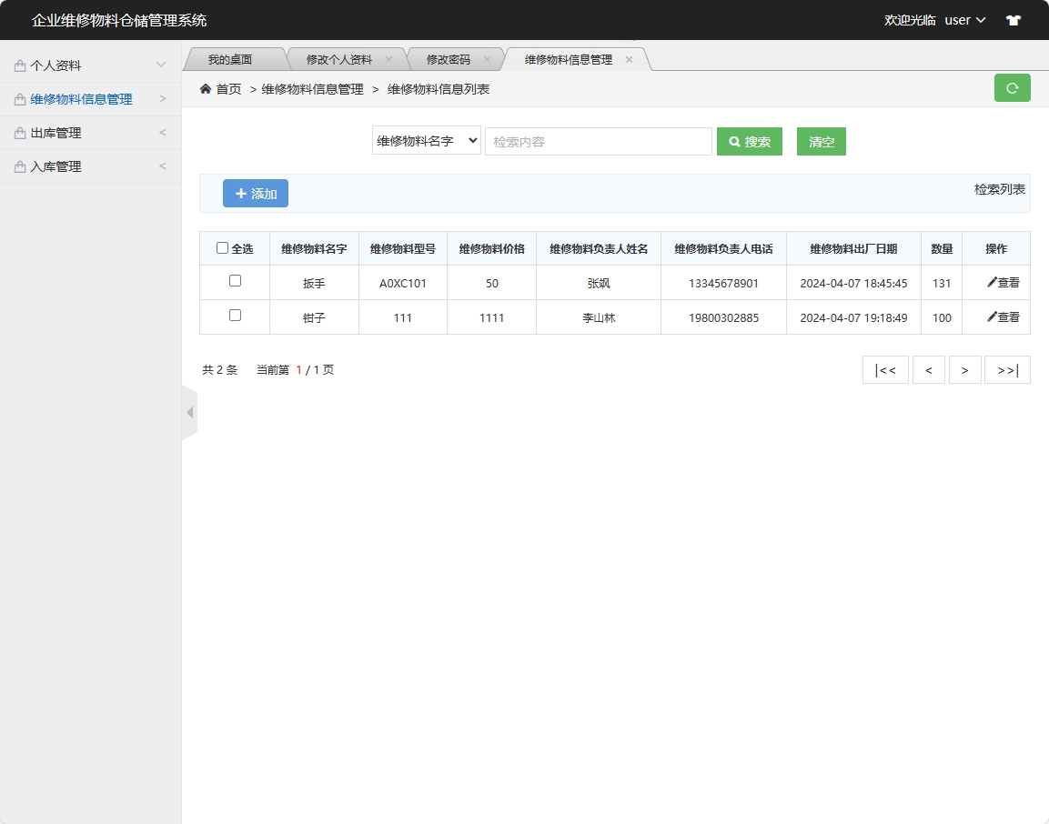The image size is (1049, 824).
Task: Click the magnifier icon on 搜索 button
Action: 734,141
